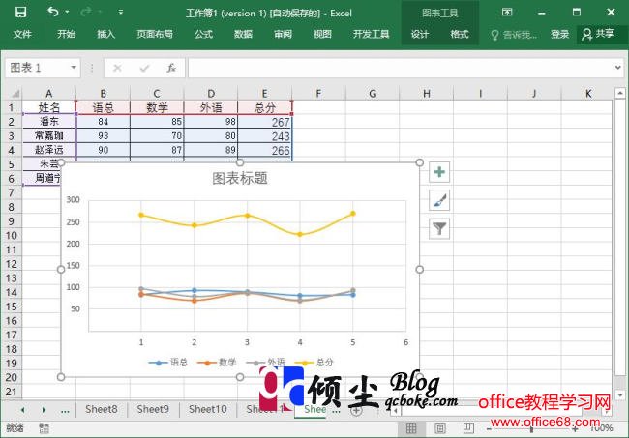Click the 数学 legend entry
629x438 pixels.
[x=217, y=363]
